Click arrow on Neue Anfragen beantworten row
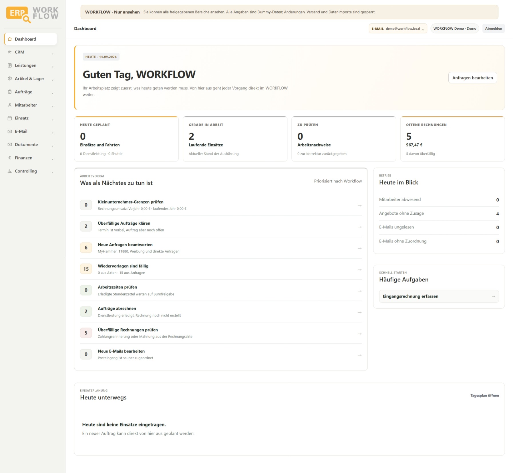The image size is (513, 473). [359, 248]
